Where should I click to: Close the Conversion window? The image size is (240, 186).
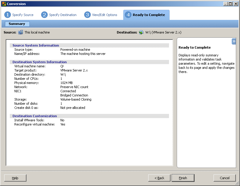point(236,4)
